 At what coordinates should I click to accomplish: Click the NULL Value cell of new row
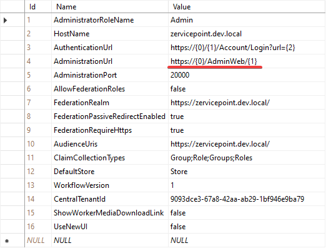click(247, 240)
